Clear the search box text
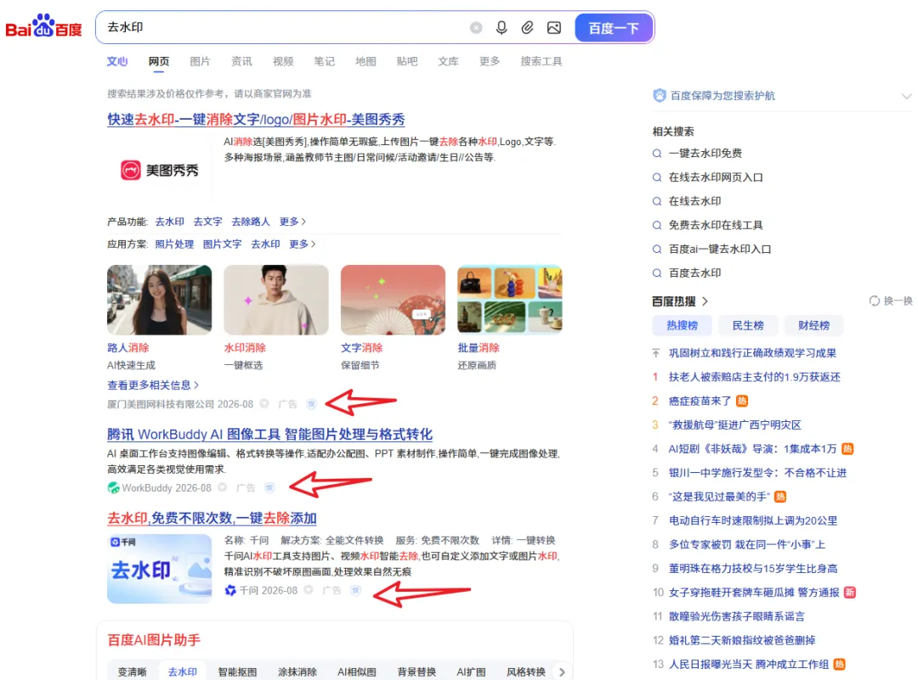Viewport: 918px width, 680px height. [x=476, y=27]
